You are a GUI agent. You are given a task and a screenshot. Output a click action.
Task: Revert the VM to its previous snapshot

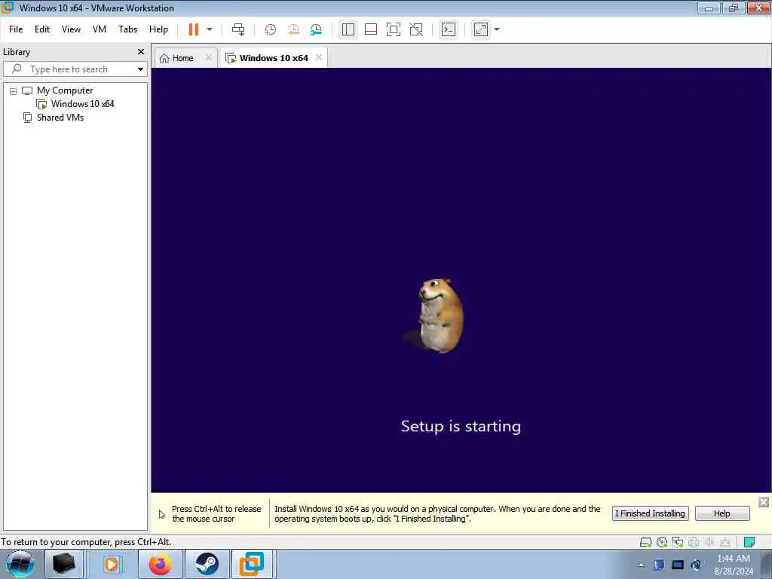click(x=293, y=29)
